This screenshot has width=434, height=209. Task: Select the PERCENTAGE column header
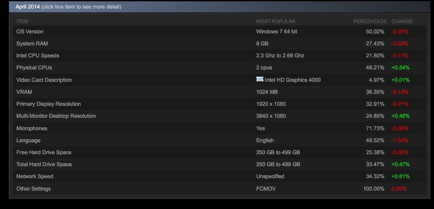point(370,21)
